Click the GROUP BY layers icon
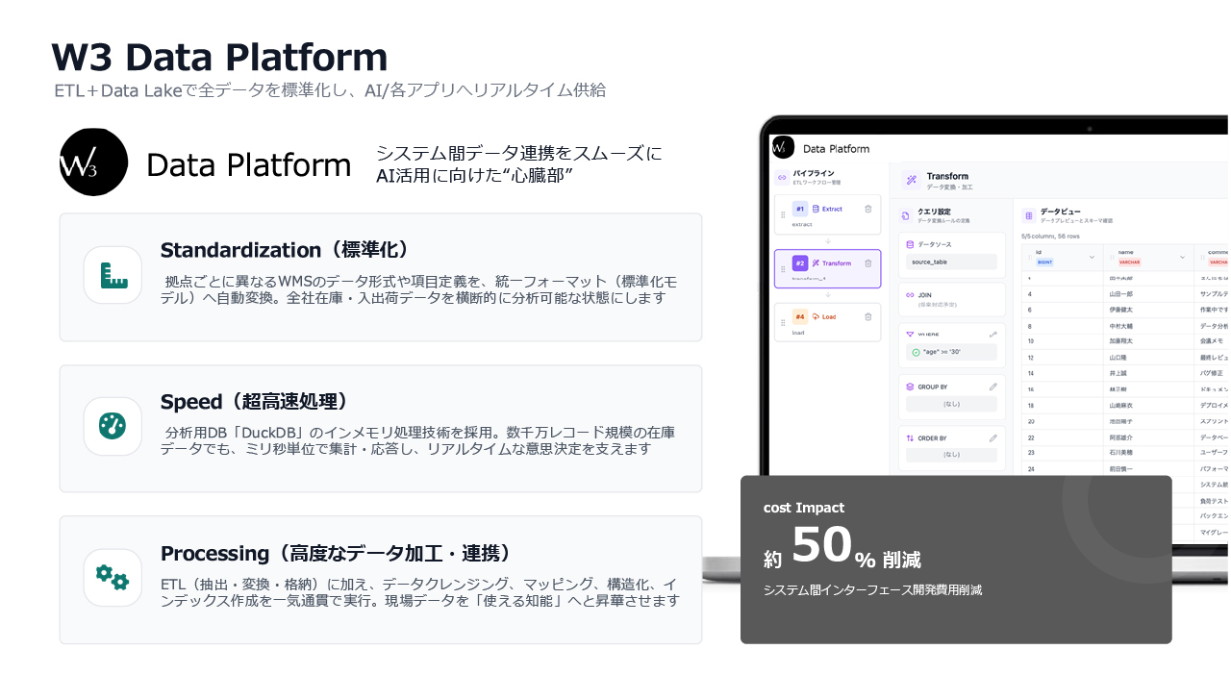1231x674 pixels. coord(910,387)
